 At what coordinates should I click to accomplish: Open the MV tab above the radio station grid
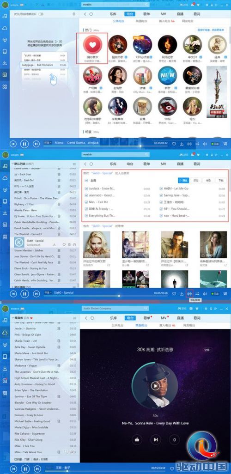tap(163, 14)
